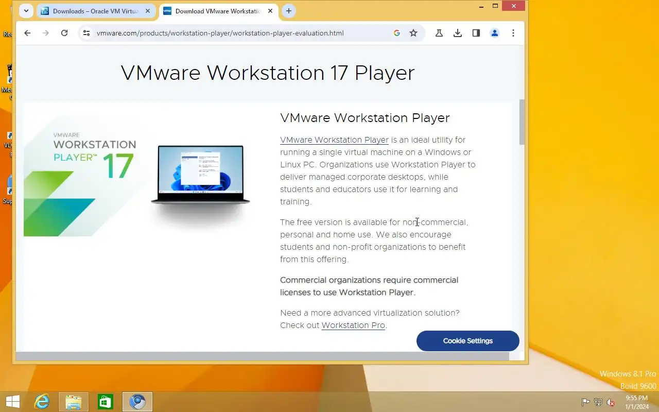Image resolution: width=659 pixels, height=412 pixels.
Task: View site information icon in address bar
Action: [x=86, y=33]
